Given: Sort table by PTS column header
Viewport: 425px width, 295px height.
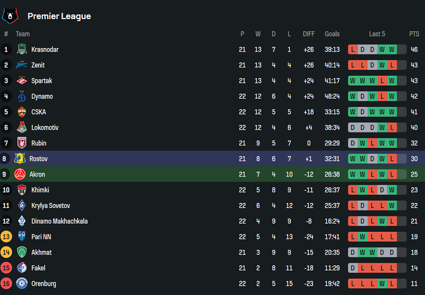Looking at the screenshot, I should (x=414, y=34).
